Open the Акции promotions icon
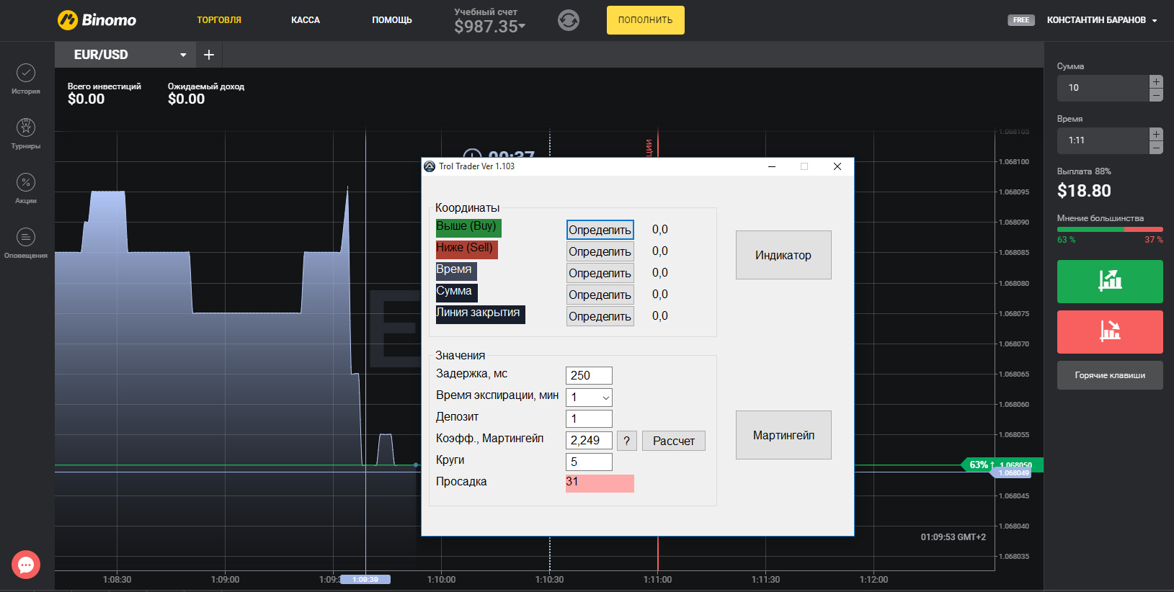Viewport: 1174px width, 592px height. (26, 182)
